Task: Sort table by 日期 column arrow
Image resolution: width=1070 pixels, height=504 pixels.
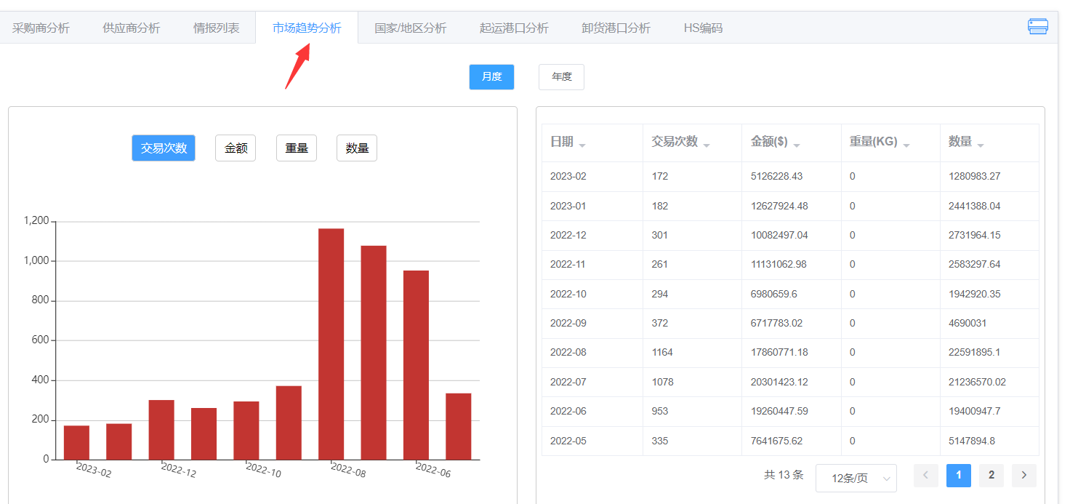Action: 582,145
